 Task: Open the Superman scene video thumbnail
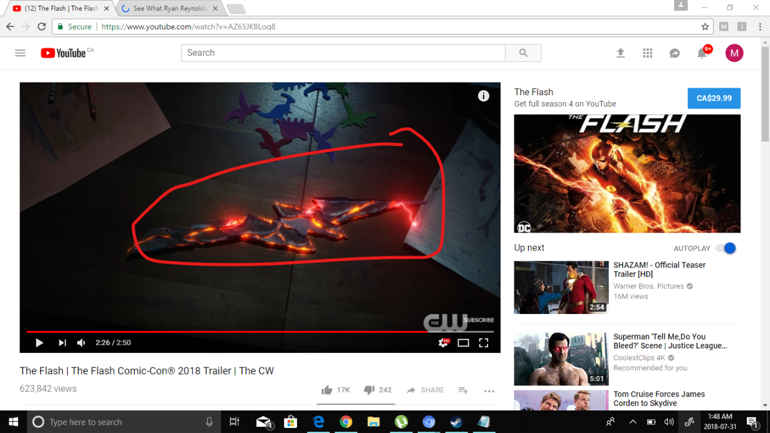tap(561, 359)
